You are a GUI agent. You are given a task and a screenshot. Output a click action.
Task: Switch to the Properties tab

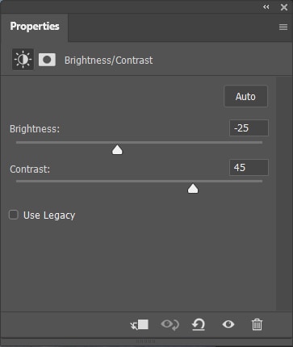tap(35, 27)
